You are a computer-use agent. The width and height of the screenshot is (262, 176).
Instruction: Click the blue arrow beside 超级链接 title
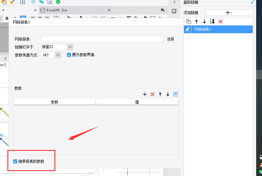(x=252, y=2)
